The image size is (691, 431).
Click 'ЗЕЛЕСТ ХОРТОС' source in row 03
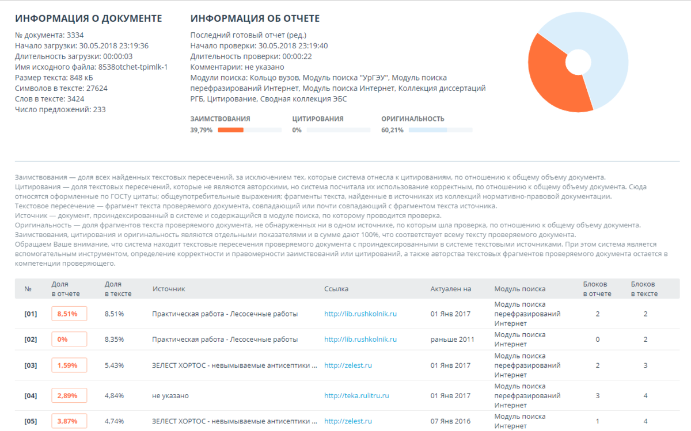(235, 365)
